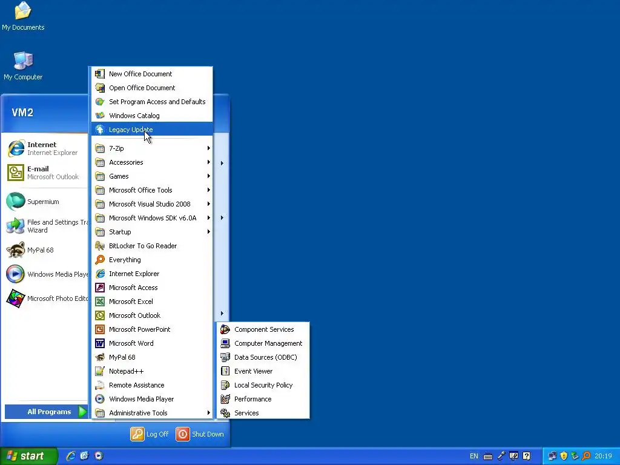
Task: Open Windows Catalog entry
Action: pos(152,116)
